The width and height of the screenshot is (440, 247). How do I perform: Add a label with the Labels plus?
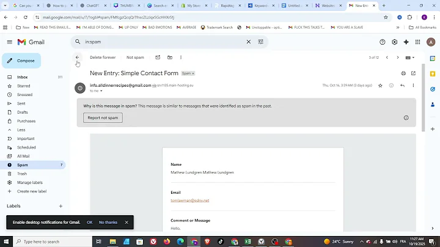[61, 206]
